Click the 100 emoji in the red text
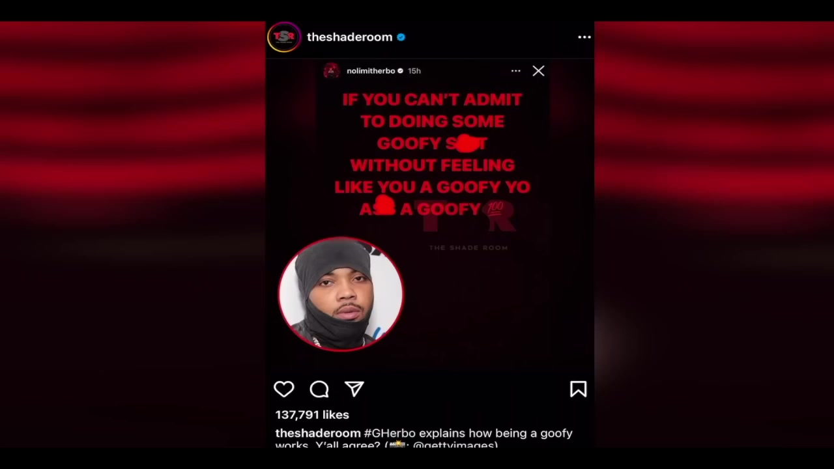The height and width of the screenshot is (469, 834). click(x=495, y=208)
